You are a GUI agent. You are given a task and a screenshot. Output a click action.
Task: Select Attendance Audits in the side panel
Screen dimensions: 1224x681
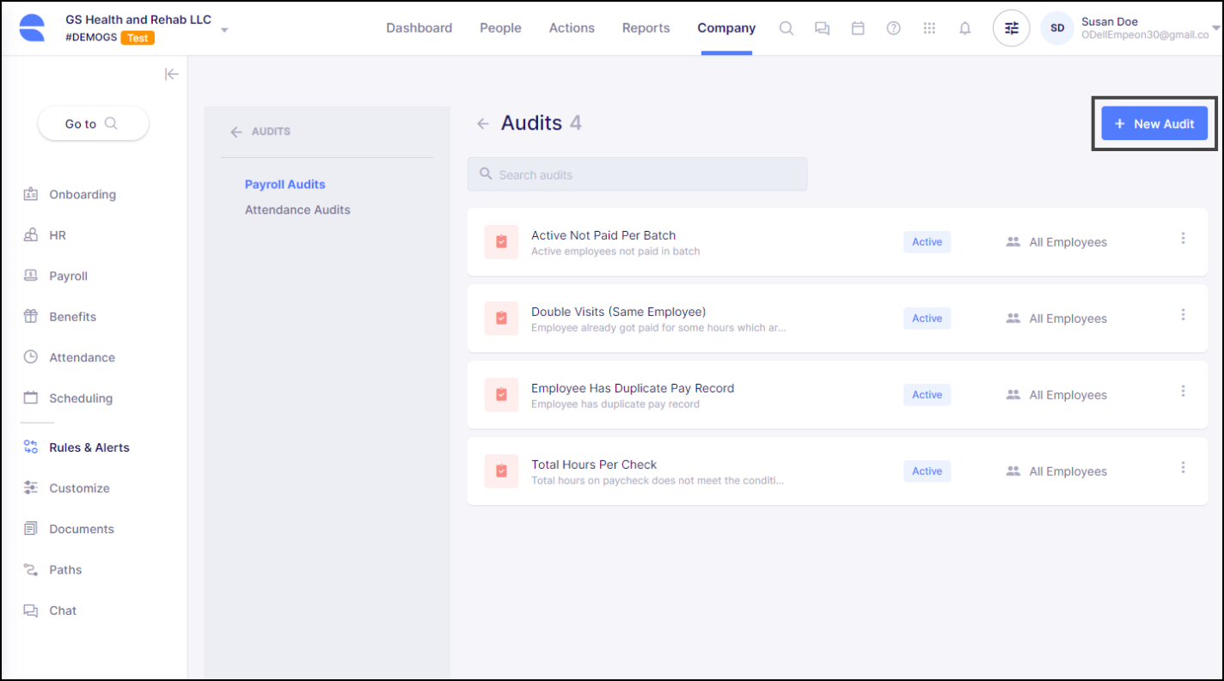click(297, 210)
